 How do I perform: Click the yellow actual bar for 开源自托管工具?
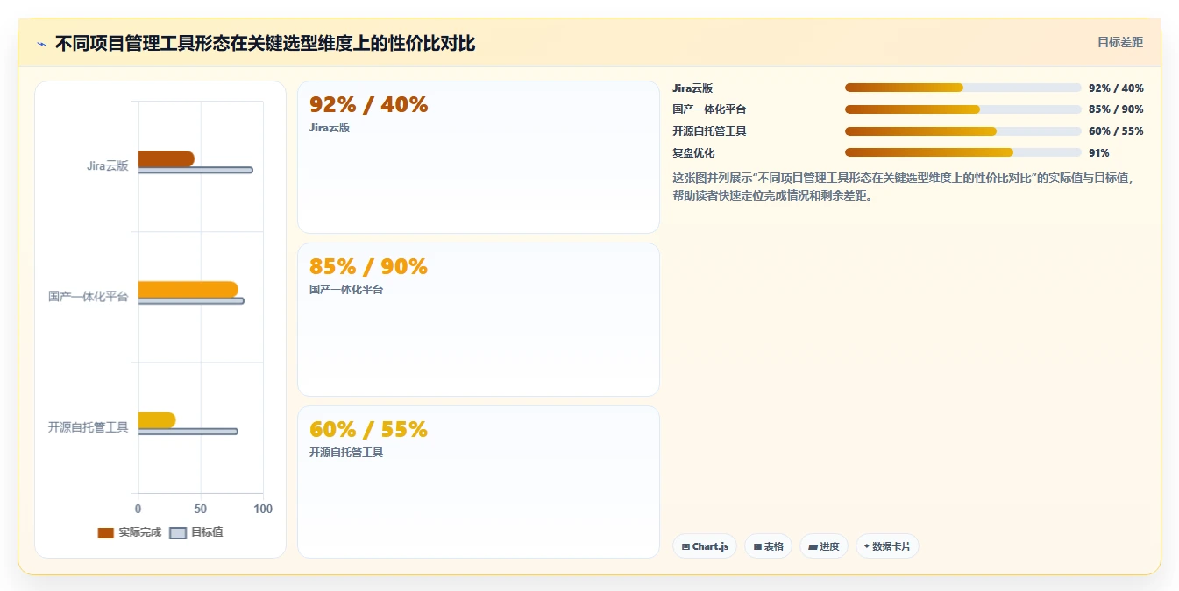click(x=156, y=419)
